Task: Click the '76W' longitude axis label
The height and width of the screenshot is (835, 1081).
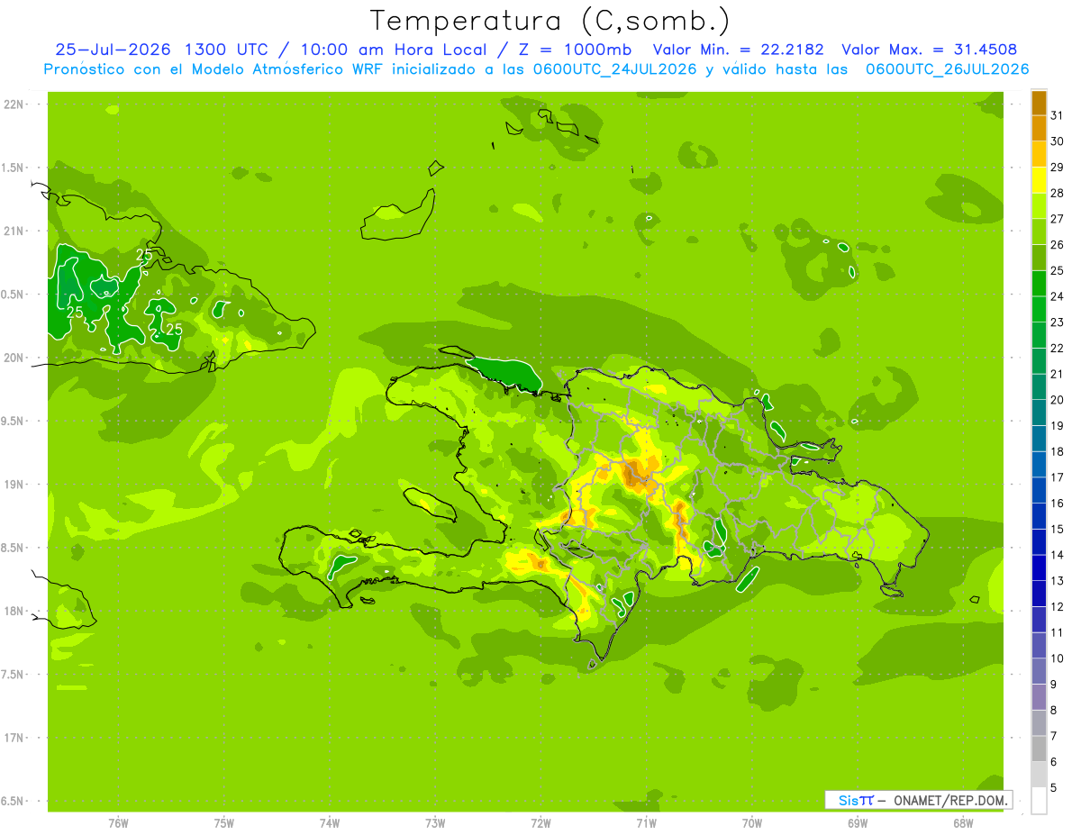Action: point(118,822)
